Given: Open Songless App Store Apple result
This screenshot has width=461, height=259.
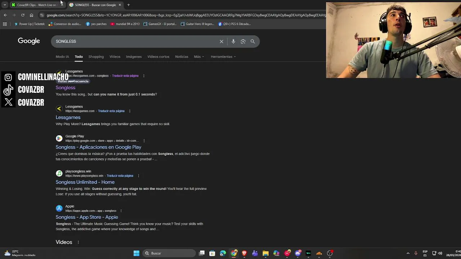Looking at the screenshot, I should (x=87, y=217).
